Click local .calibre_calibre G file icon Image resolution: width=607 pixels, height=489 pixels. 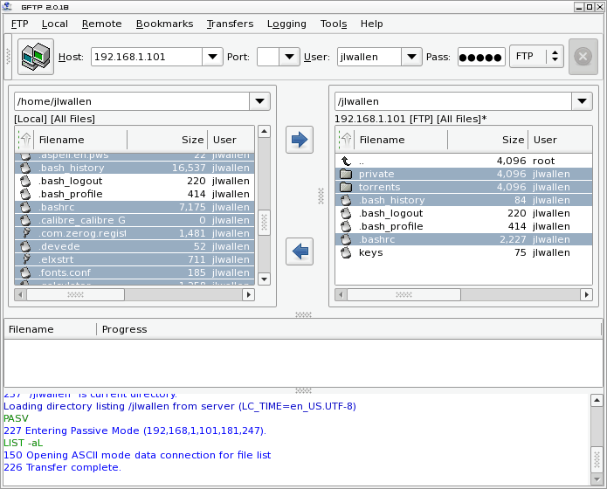click(x=25, y=220)
